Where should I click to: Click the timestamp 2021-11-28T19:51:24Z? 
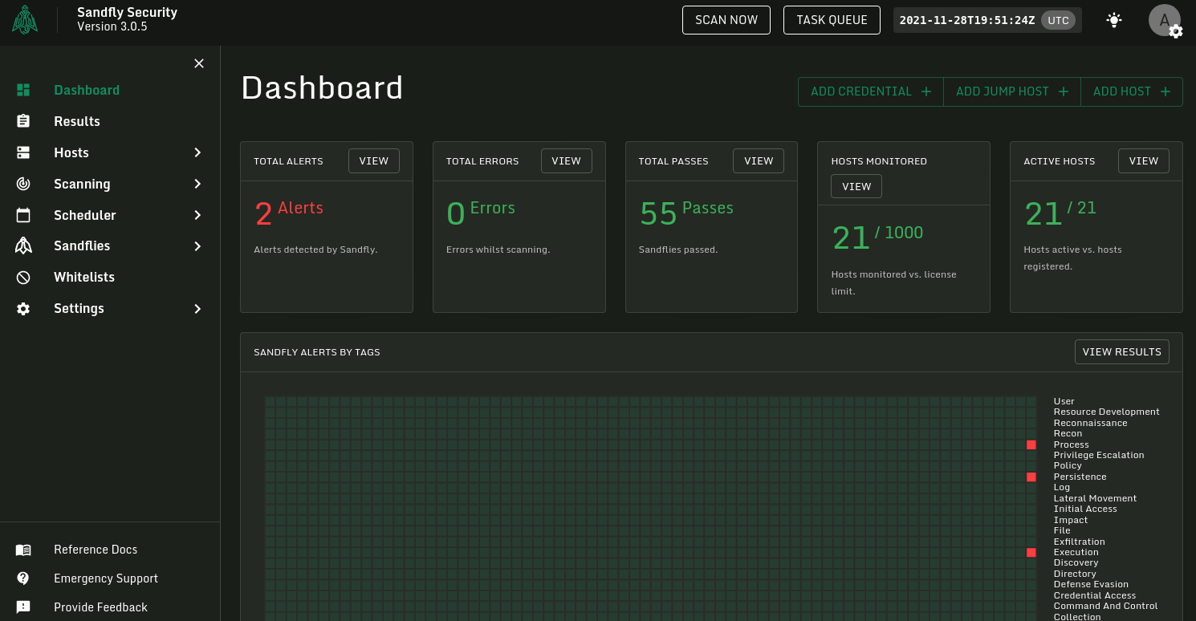click(967, 20)
